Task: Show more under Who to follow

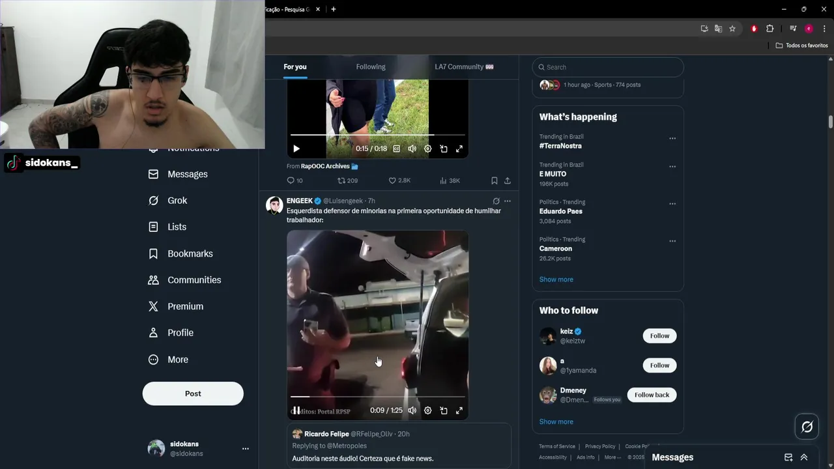Action: point(556,421)
